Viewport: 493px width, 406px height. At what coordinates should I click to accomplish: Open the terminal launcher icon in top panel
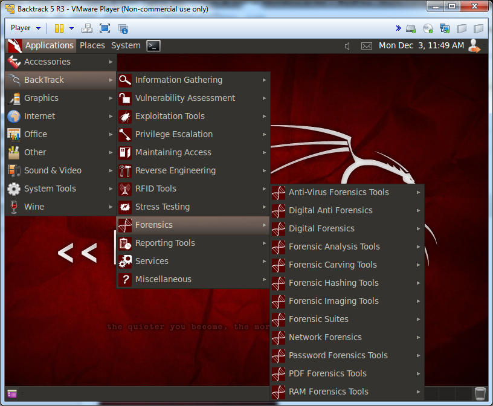click(153, 45)
